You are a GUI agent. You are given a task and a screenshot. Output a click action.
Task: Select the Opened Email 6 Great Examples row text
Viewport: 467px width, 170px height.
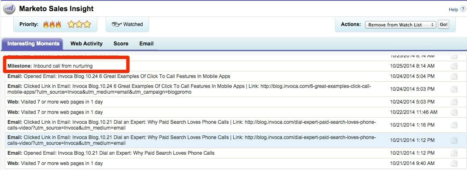coord(119,76)
